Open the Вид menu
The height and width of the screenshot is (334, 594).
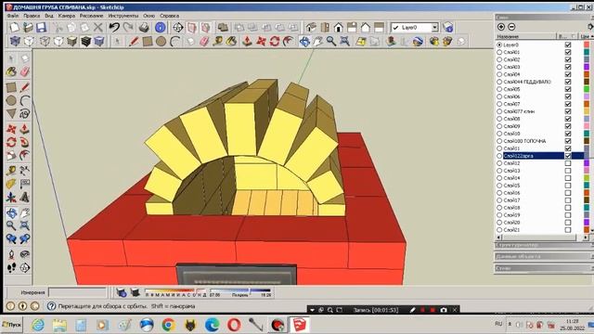(x=49, y=16)
